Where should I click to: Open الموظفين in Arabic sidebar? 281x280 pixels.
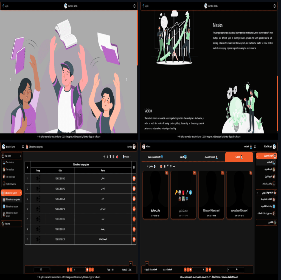pos(270,177)
